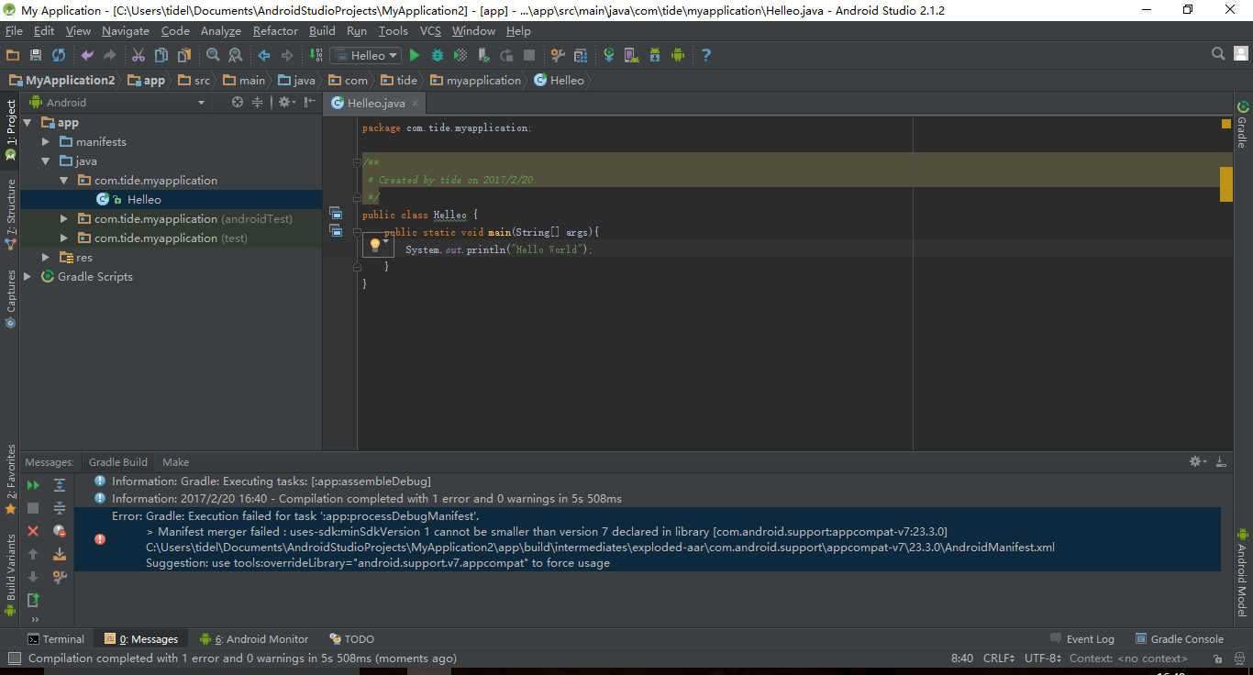The image size is (1253, 675).
Task: Click the Search Everywhere magnifier at top right
Action: tap(1218, 54)
